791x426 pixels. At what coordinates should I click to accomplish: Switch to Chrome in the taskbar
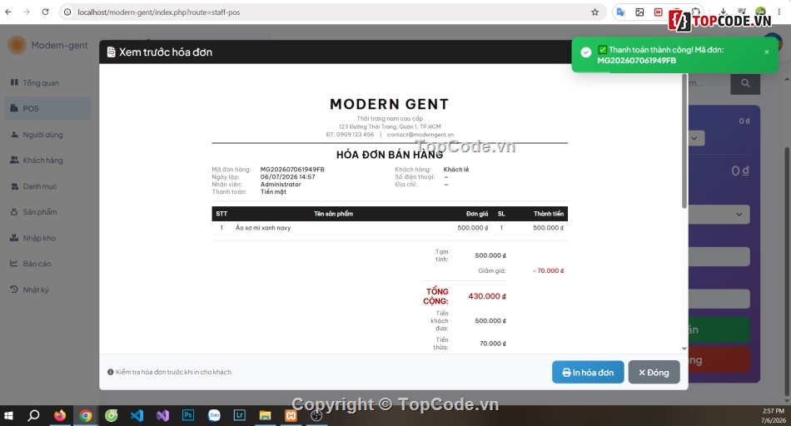[86, 415]
